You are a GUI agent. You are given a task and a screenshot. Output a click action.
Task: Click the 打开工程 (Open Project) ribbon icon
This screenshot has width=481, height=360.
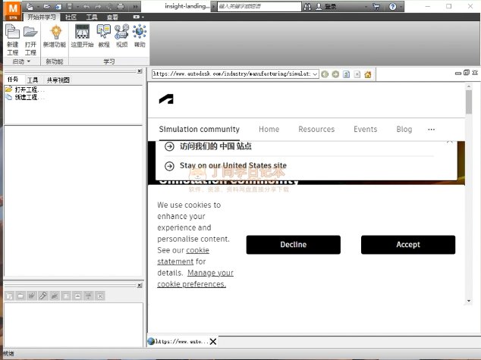click(30, 37)
